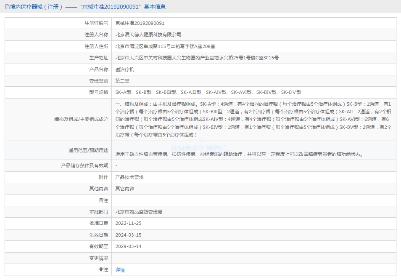The image size is (401, 280).
Task: Click the 型号规格 row label
Action: 99,93
